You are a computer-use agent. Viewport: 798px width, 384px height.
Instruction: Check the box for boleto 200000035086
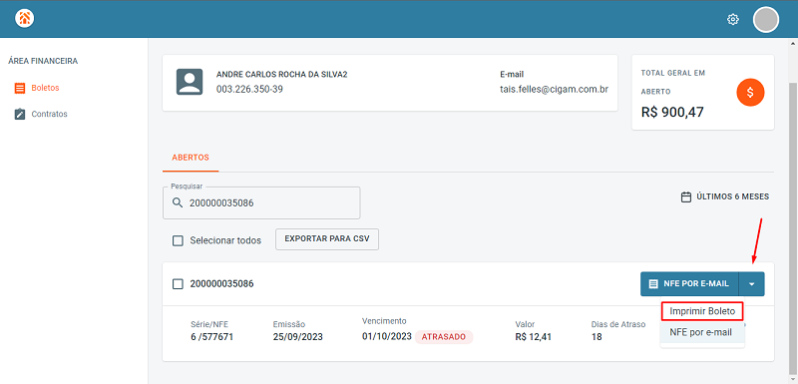click(178, 284)
